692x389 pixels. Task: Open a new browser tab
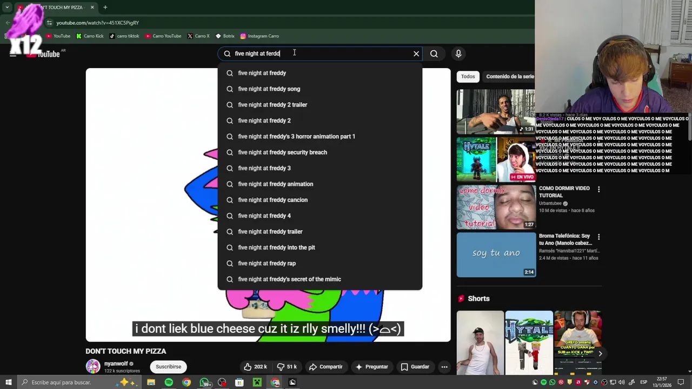pyautogui.click(x=105, y=8)
